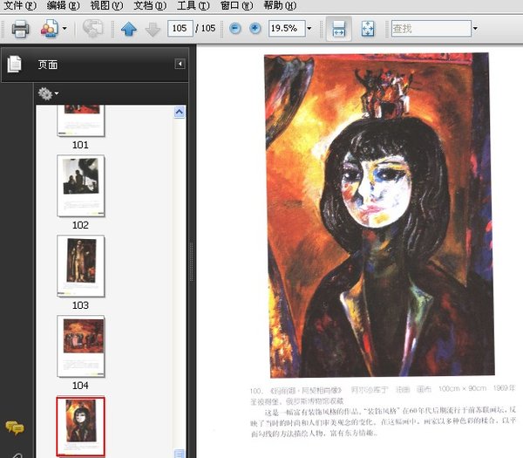Image resolution: width=523 pixels, height=458 pixels.
Task: Open the 编辑(E) menu
Action: click(x=63, y=6)
